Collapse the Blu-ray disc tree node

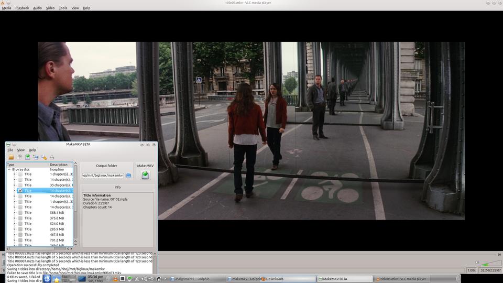click(x=9, y=169)
